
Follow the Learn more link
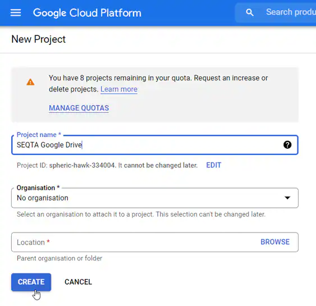coord(119,89)
